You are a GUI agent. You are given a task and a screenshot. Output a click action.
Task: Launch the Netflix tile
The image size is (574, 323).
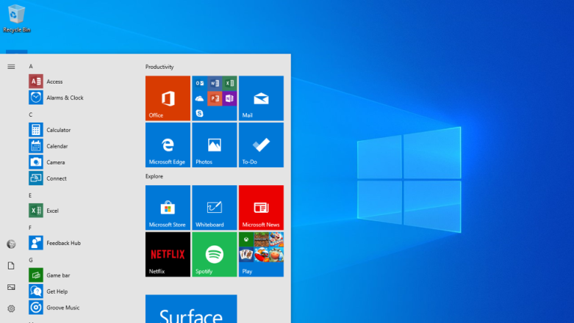168,254
